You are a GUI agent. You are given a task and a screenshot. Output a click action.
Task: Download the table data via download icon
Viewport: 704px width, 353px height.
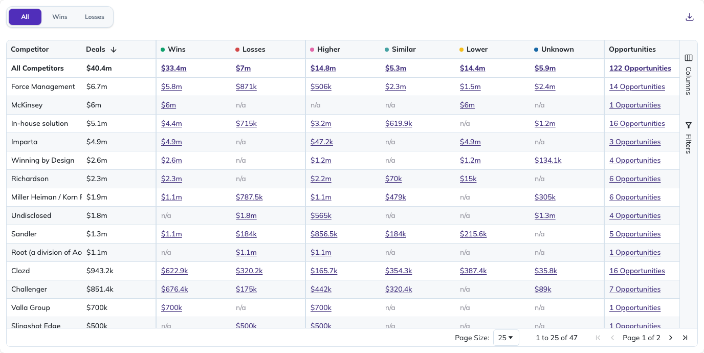pos(690,17)
